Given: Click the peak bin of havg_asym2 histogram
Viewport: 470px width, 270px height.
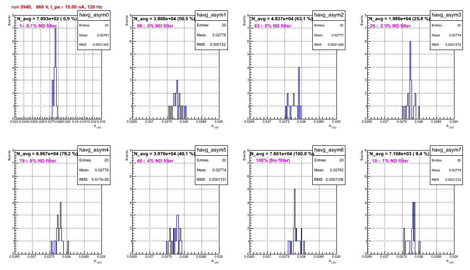Looking at the screenshot, I should (x=299, y=93).
